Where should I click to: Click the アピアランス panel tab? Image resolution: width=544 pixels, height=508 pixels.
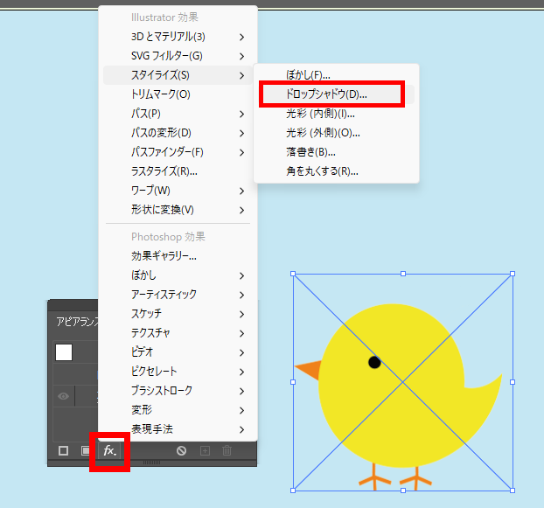[77, 322]
